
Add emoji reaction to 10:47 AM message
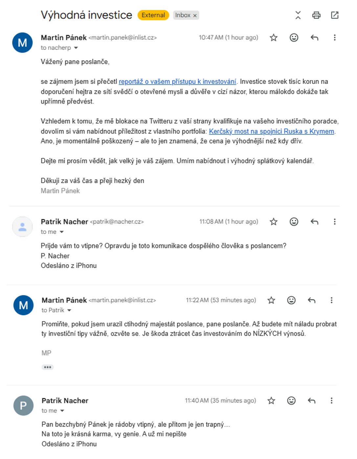click(x=294, y=38)
